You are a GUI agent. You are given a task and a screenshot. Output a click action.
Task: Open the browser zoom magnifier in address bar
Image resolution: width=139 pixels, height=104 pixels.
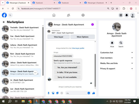click(108, 9)
